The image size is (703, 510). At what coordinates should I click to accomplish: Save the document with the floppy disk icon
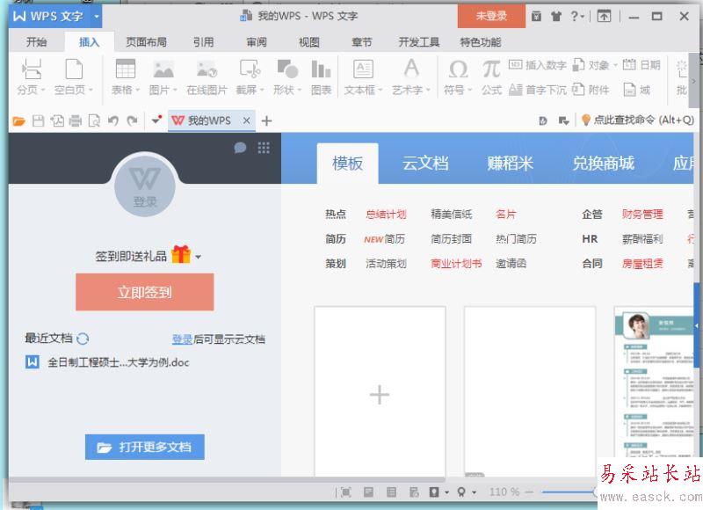[38, 120]
